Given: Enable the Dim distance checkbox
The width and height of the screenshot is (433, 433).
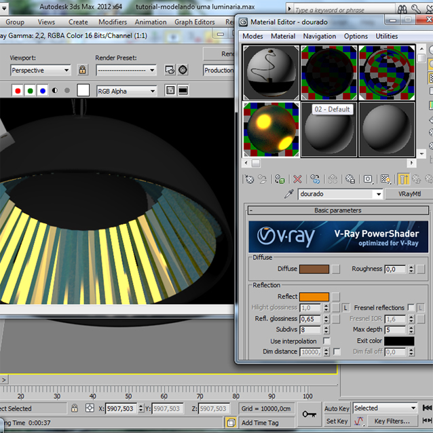Looking at the screenshot, I should 337,352.
